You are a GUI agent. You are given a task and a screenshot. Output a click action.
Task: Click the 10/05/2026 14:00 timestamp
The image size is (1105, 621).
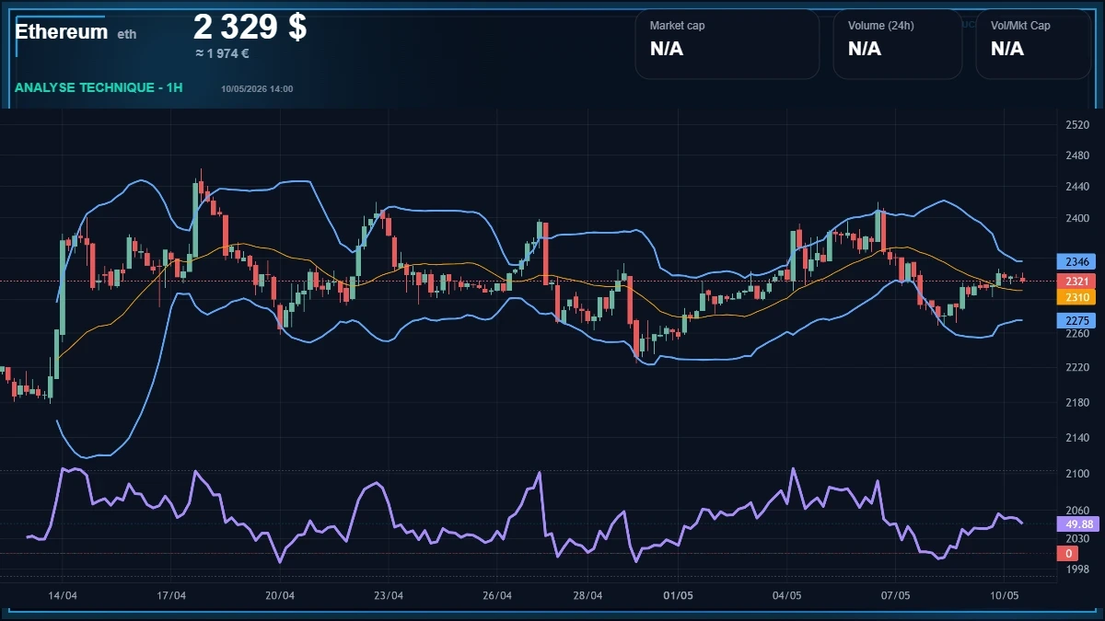click(257, 88)
